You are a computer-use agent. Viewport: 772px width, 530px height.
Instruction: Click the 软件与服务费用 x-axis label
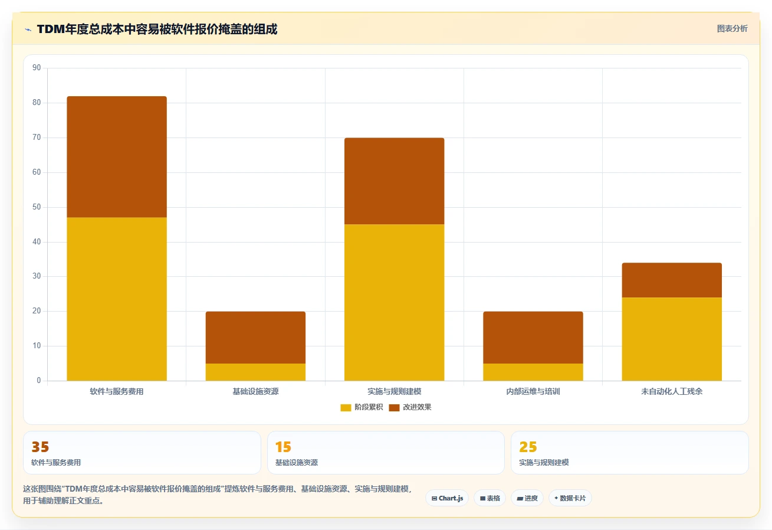click(117, 391)
